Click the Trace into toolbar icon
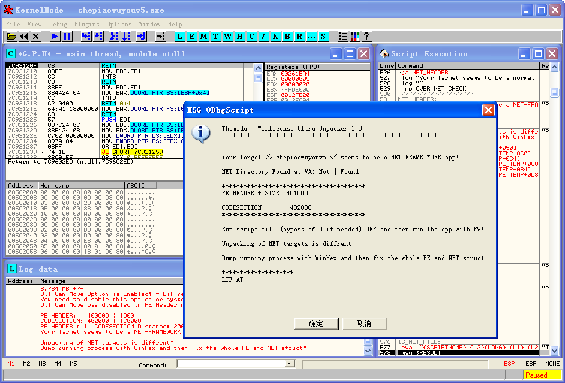Viewport: 565px width, 383px height. point(114,36)
